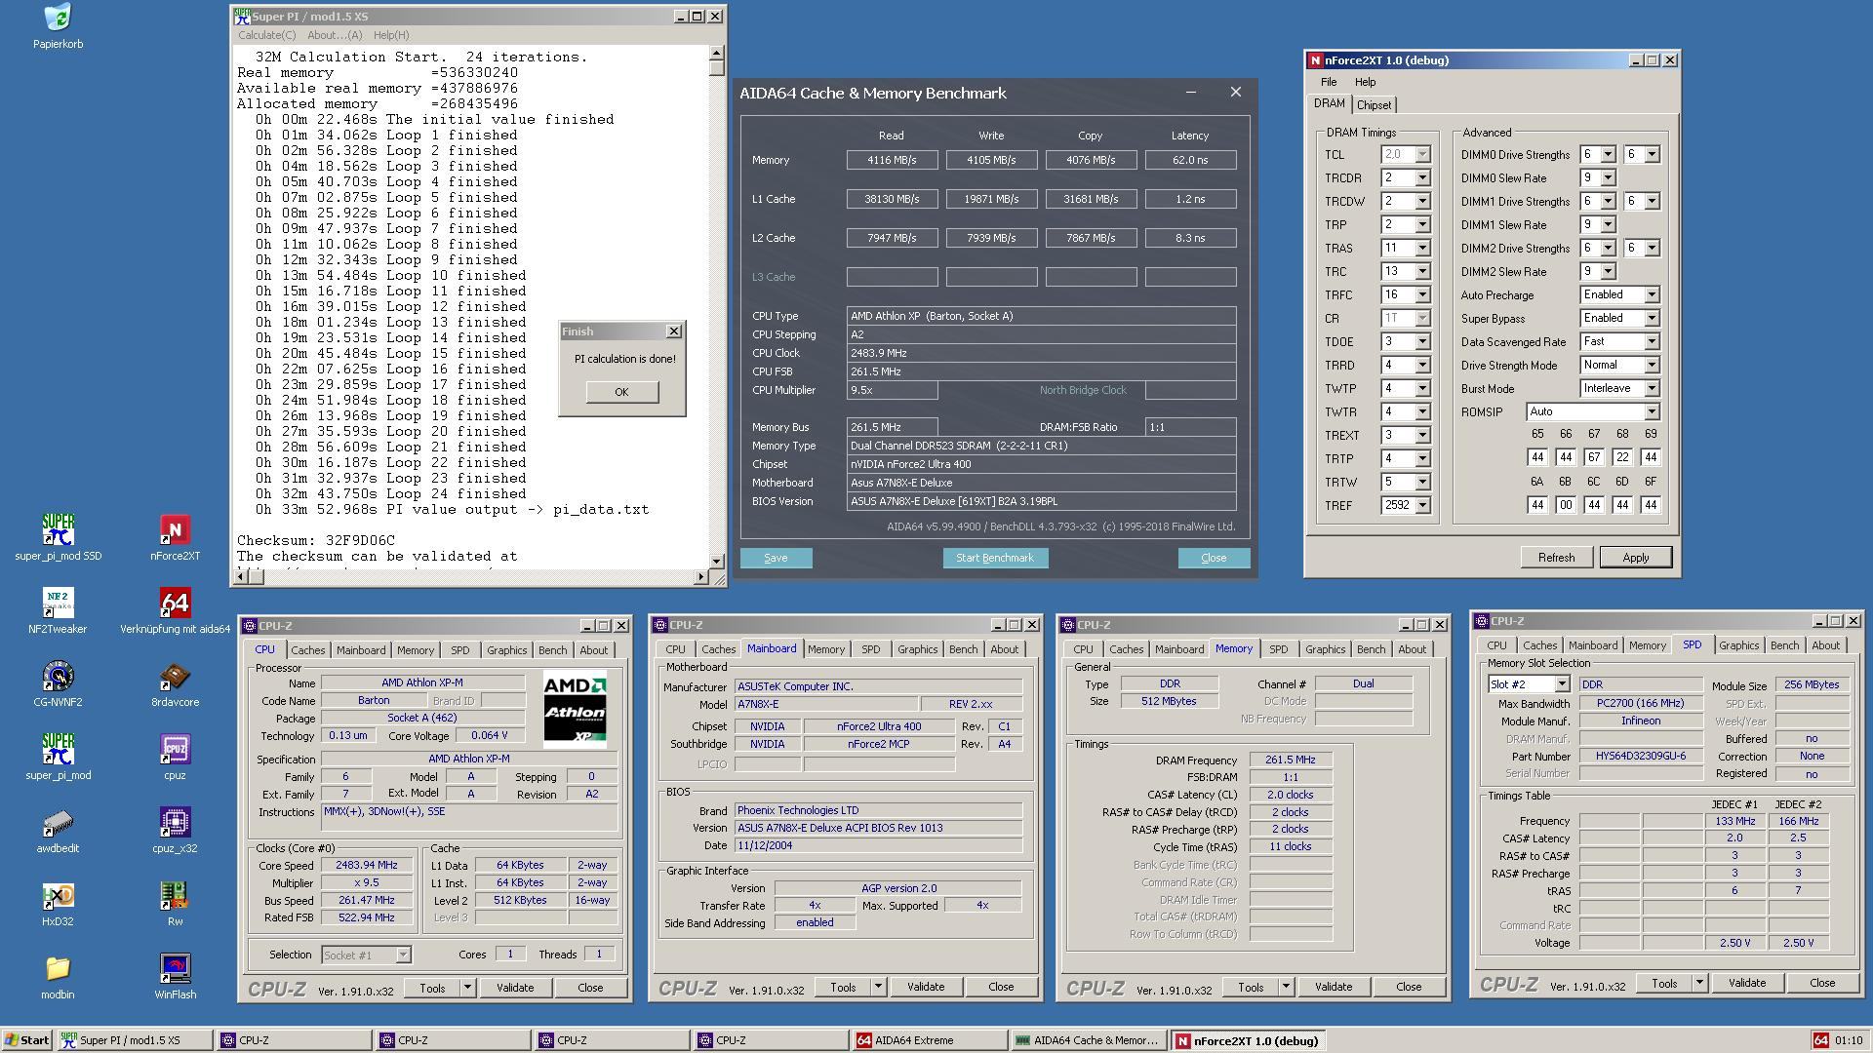Open Help menu in nForce2XT

click(1365, 82)
